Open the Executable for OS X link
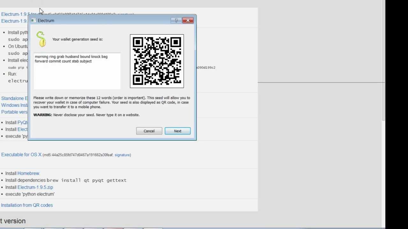Viewport: 408px width, 229px height. point(21,155)
